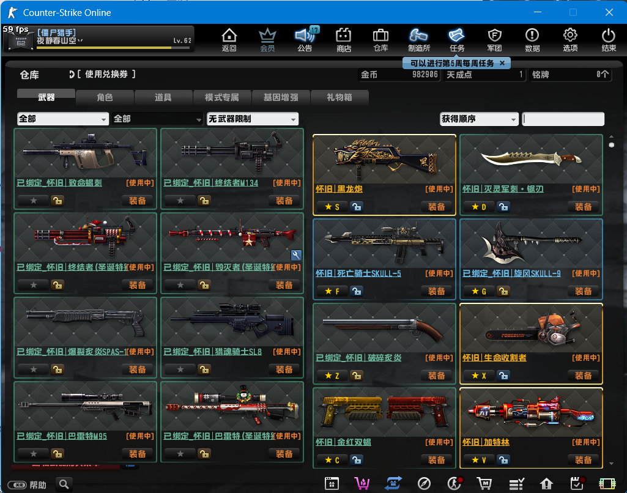Viewport: 627px width, 493px height.
Task: Click 装备 on 旋风SKULL-9 card
Action: tap(583, 291)
